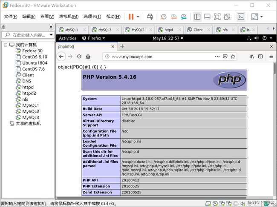Screen dimensions: 277x207
Task: Toggle the thumbnail bar view
Action: (x=207, y=17)
